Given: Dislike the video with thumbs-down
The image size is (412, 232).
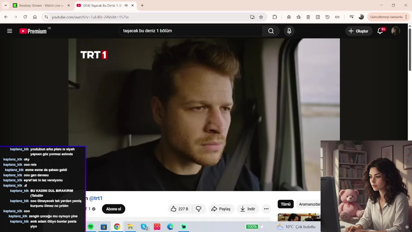Looking at the screenshot, I should point(199,209).
